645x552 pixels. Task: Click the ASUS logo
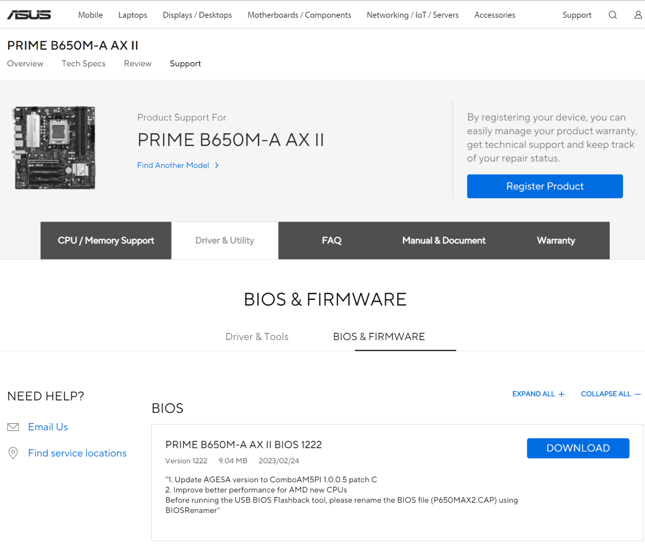[29, 15]
